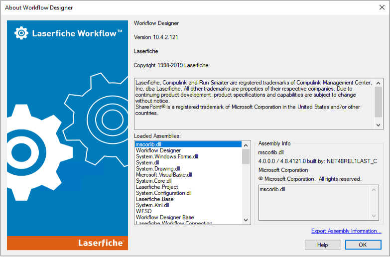
Task: Close the About Workflow Designer dialog
Action: click(x=382, y=7)
